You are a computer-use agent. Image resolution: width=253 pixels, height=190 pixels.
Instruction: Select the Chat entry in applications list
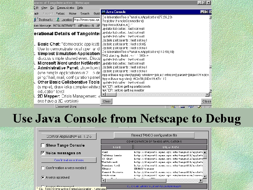[x=105, y=152]
